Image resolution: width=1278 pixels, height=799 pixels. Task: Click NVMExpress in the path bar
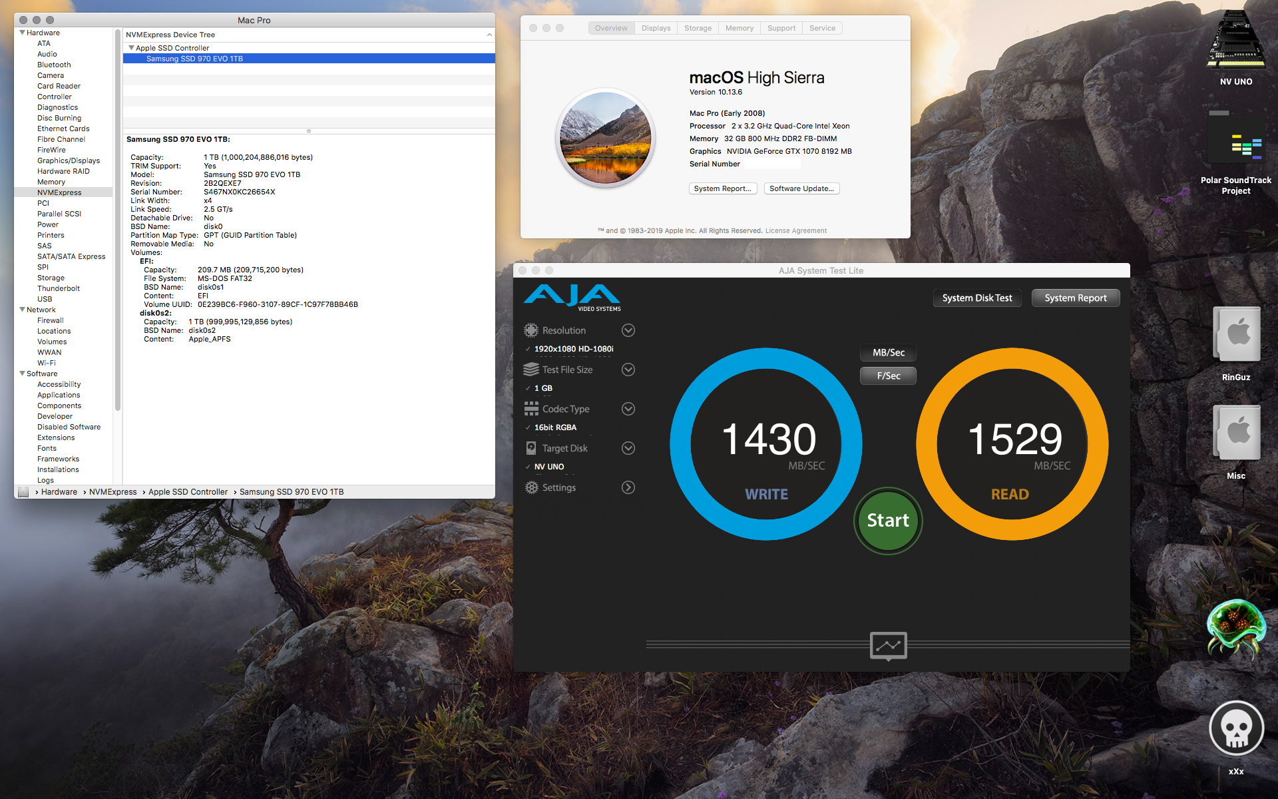pos(112,492)
